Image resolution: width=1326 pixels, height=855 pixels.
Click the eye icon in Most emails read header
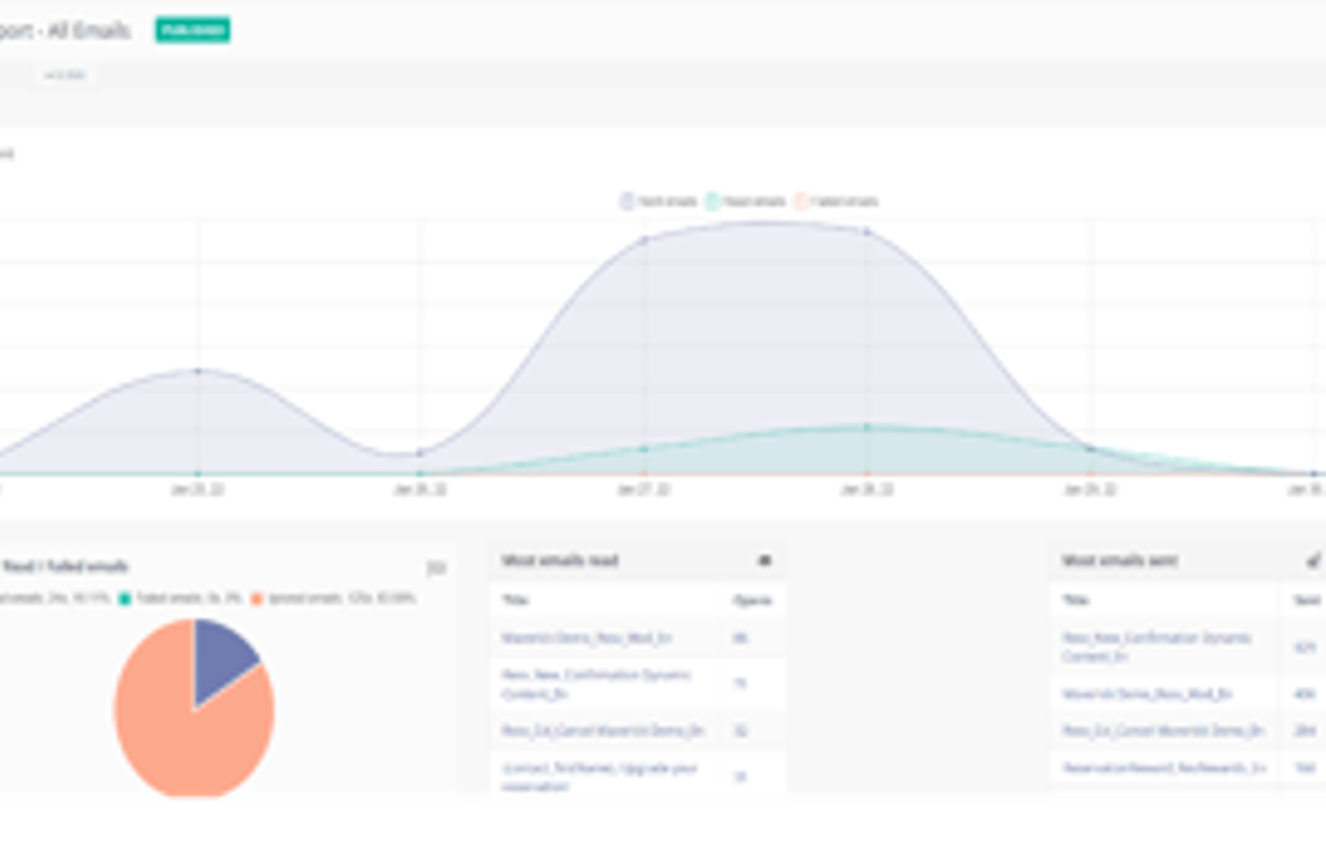pyautogui.click(x=764, y=561)
